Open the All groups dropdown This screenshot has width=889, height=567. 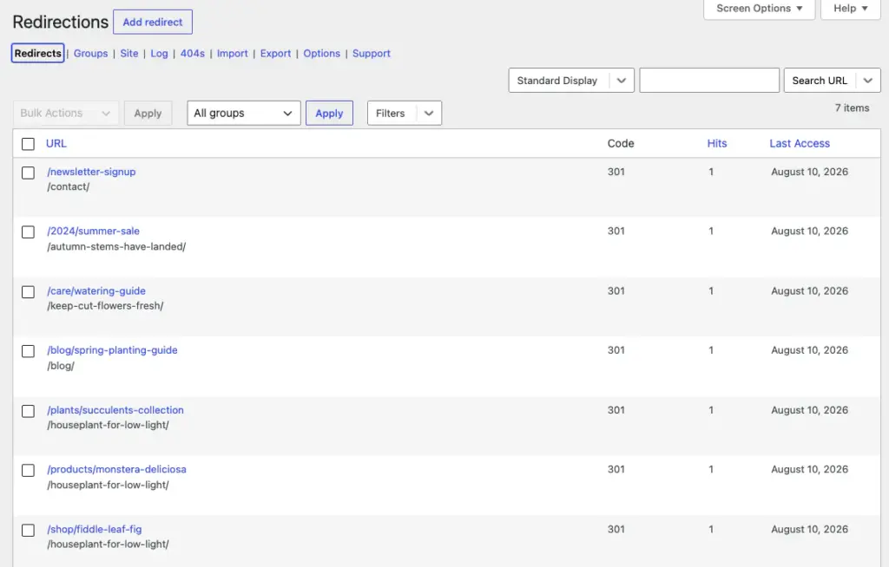pyautogui.click(x=244, y=114)
